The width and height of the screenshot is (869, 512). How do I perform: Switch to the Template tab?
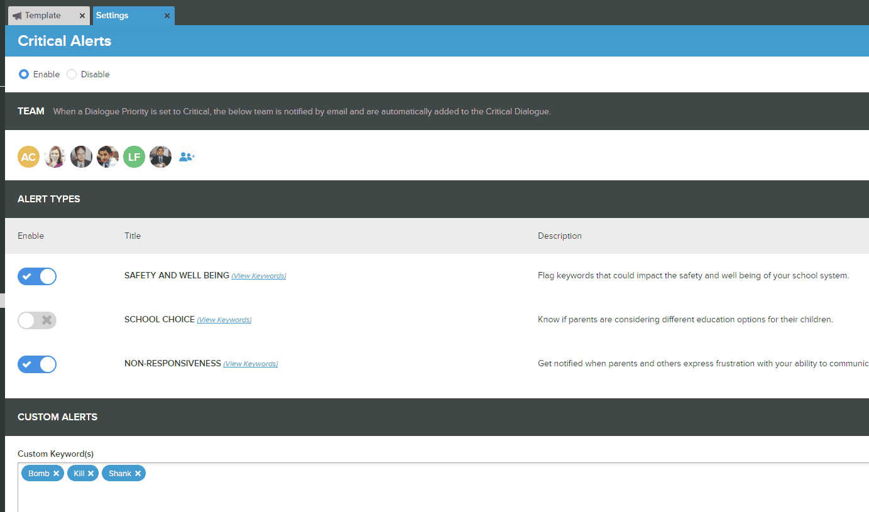coord(43,16)
